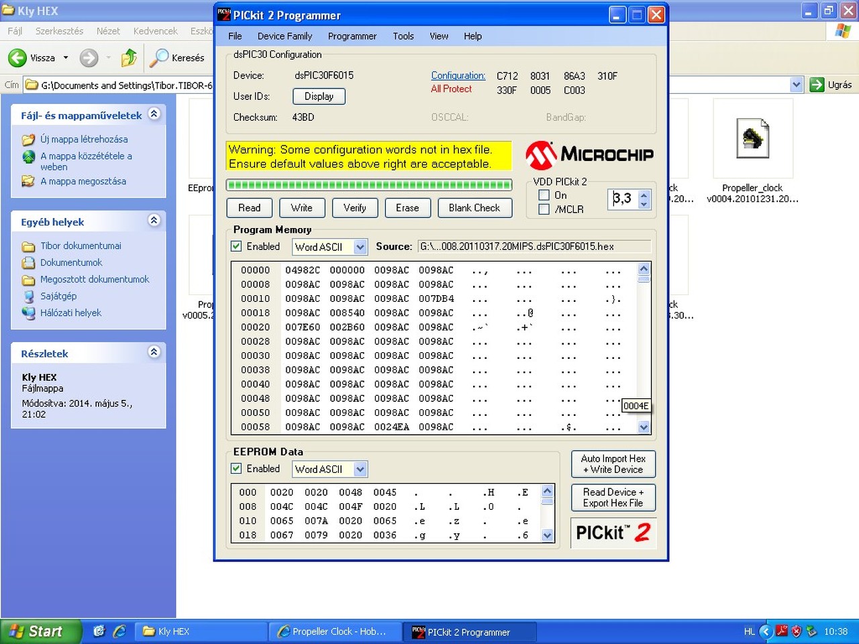The width and height of the screenshot is (859, 644).
Task: Uncheck Program Memory Enabled checkbox
Action: click(236, 246)
